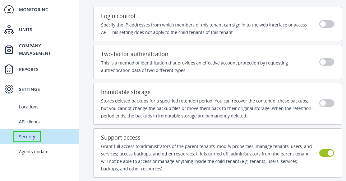Image resolution: width=346 pixels, height=181 pixels.
Task: Enable the Immutable storage toggle
Action: coord(326,103)
